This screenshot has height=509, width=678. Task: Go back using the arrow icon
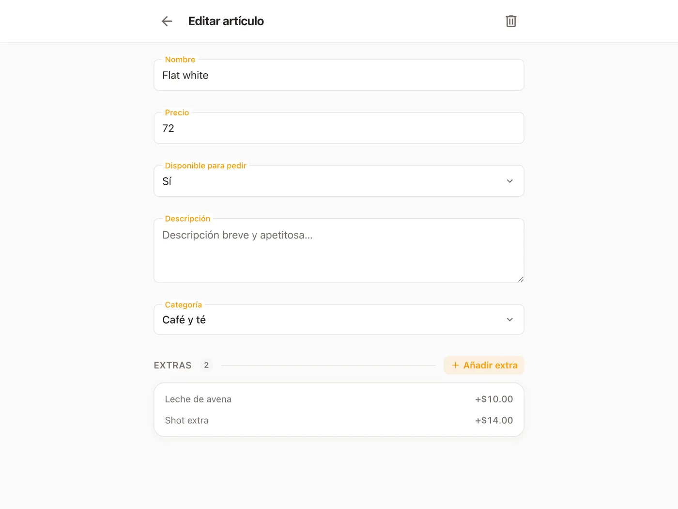click(x=167, y=21)
